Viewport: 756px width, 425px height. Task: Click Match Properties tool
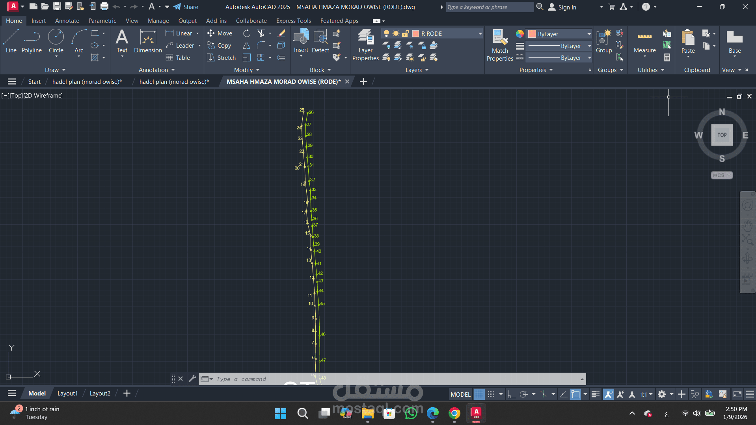pyautogui.click(x=500, y=45)
